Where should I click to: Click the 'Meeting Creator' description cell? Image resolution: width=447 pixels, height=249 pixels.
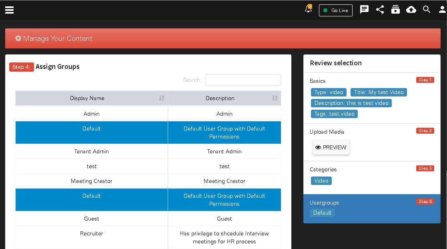pos(225,181)
